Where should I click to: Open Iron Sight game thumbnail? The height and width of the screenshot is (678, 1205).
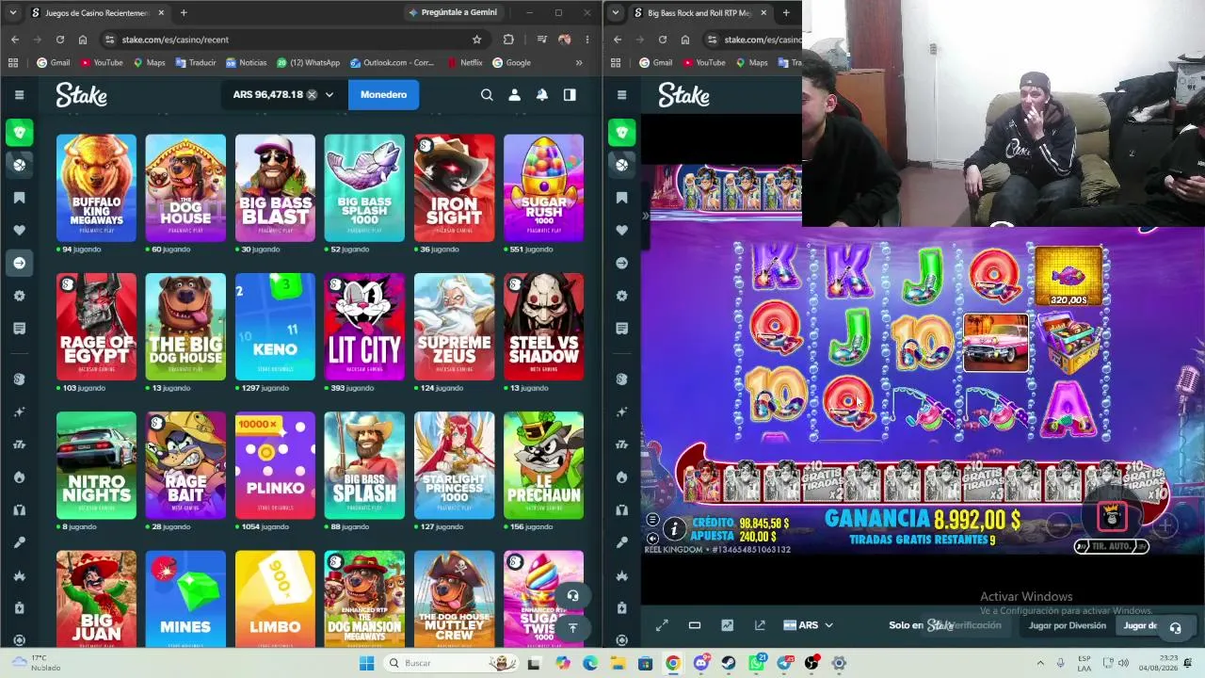(x=454, y=188)
